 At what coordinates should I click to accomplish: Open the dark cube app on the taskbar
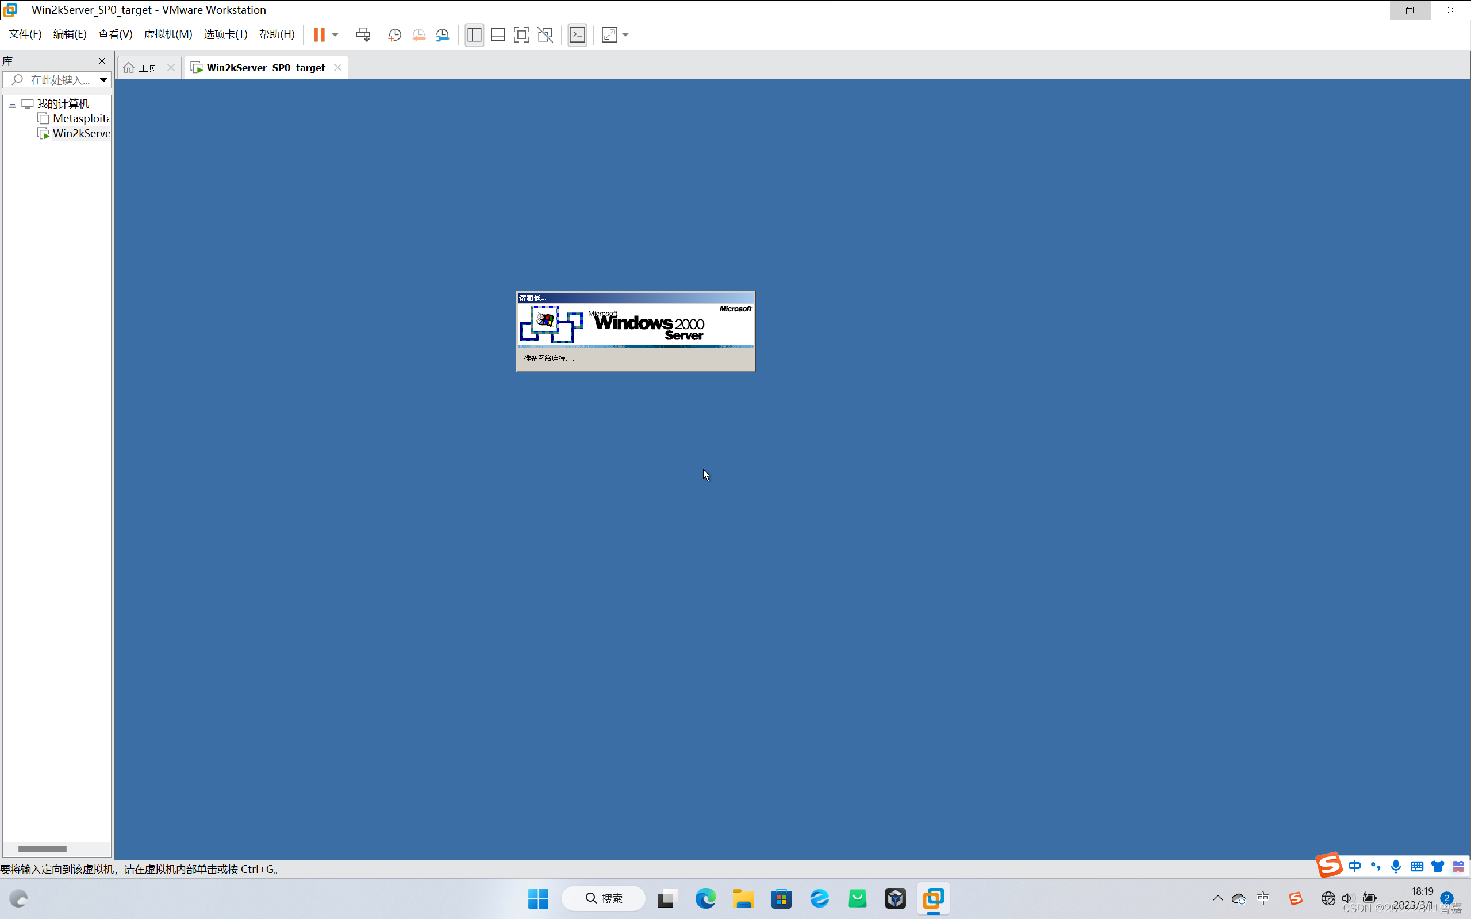coord(895,898)
